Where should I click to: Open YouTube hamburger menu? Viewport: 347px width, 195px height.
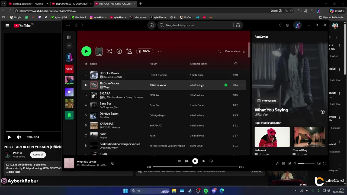pos(7,26)
